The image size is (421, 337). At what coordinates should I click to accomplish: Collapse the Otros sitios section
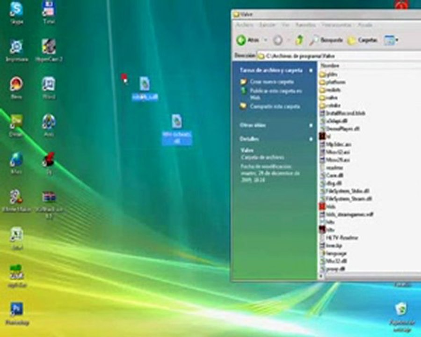[x=311, y=125]
